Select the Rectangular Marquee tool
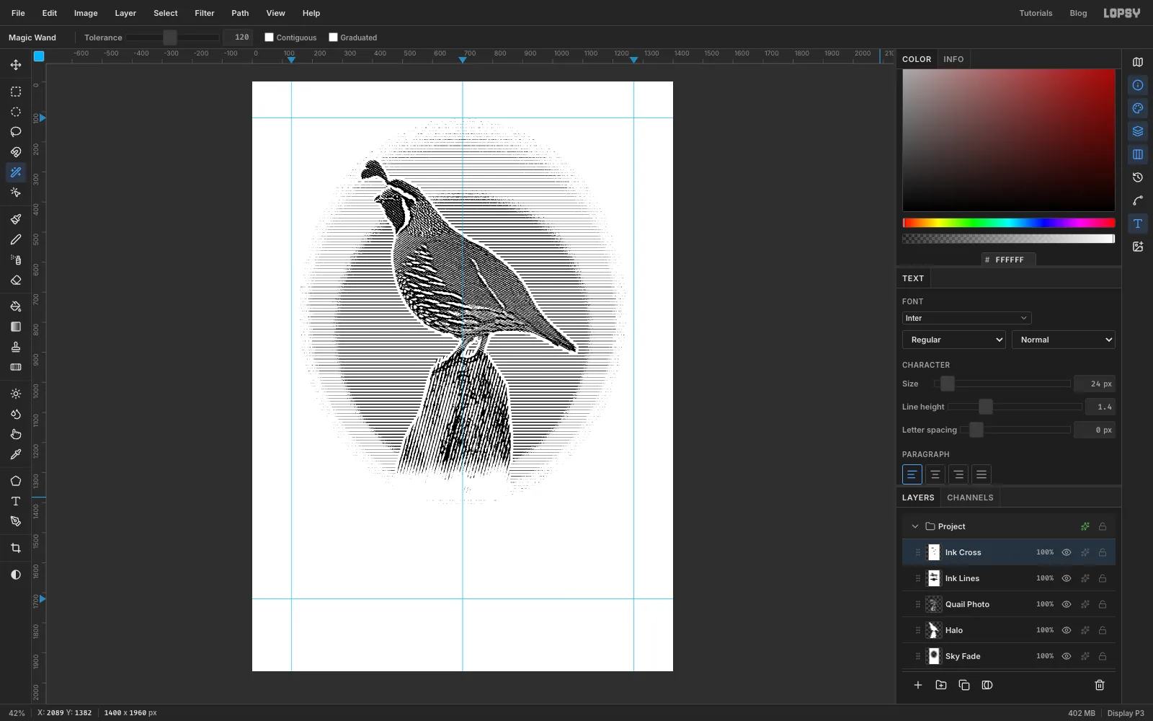Viewport: 1153px width, 721px height. 16,92
